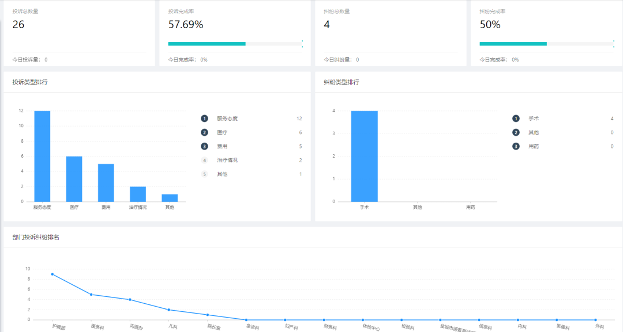Click 治疗情况 in the ranking list
The image size is (623, 332).
[227, 160]
